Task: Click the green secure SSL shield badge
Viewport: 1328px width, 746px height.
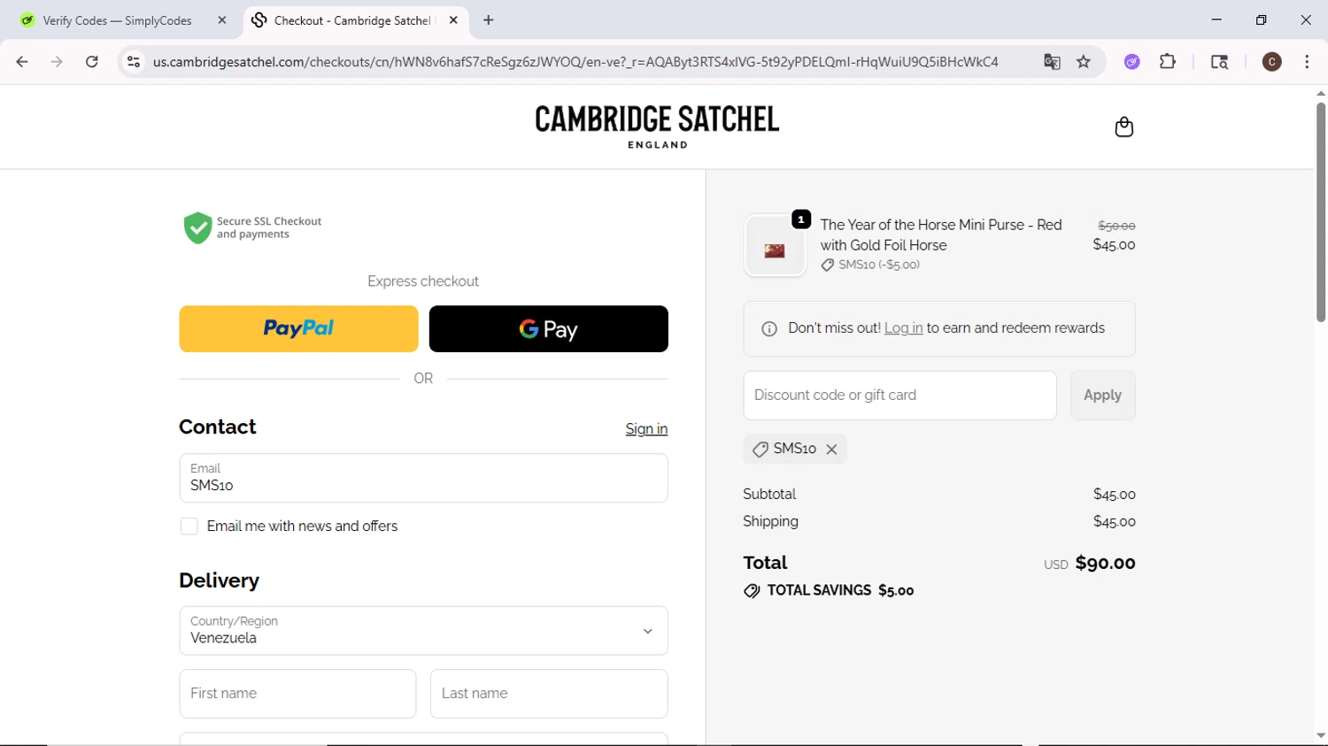Action: point(197,227)
